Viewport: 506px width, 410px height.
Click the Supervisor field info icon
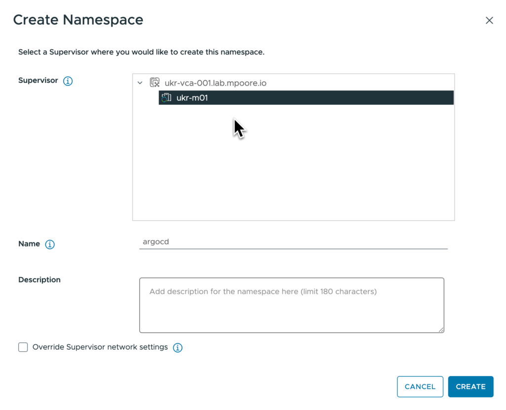68,81
